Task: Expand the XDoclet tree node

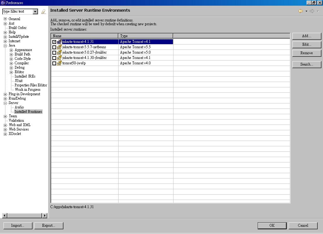Action: coord(5,134)
